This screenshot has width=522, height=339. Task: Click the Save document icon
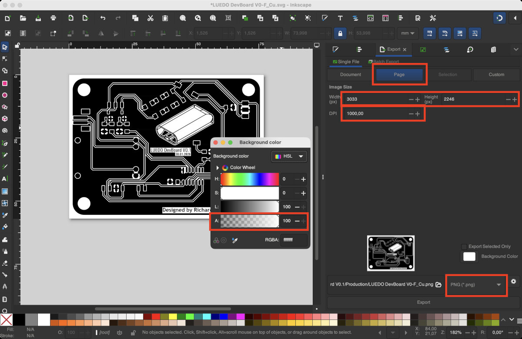pos(38,18)
